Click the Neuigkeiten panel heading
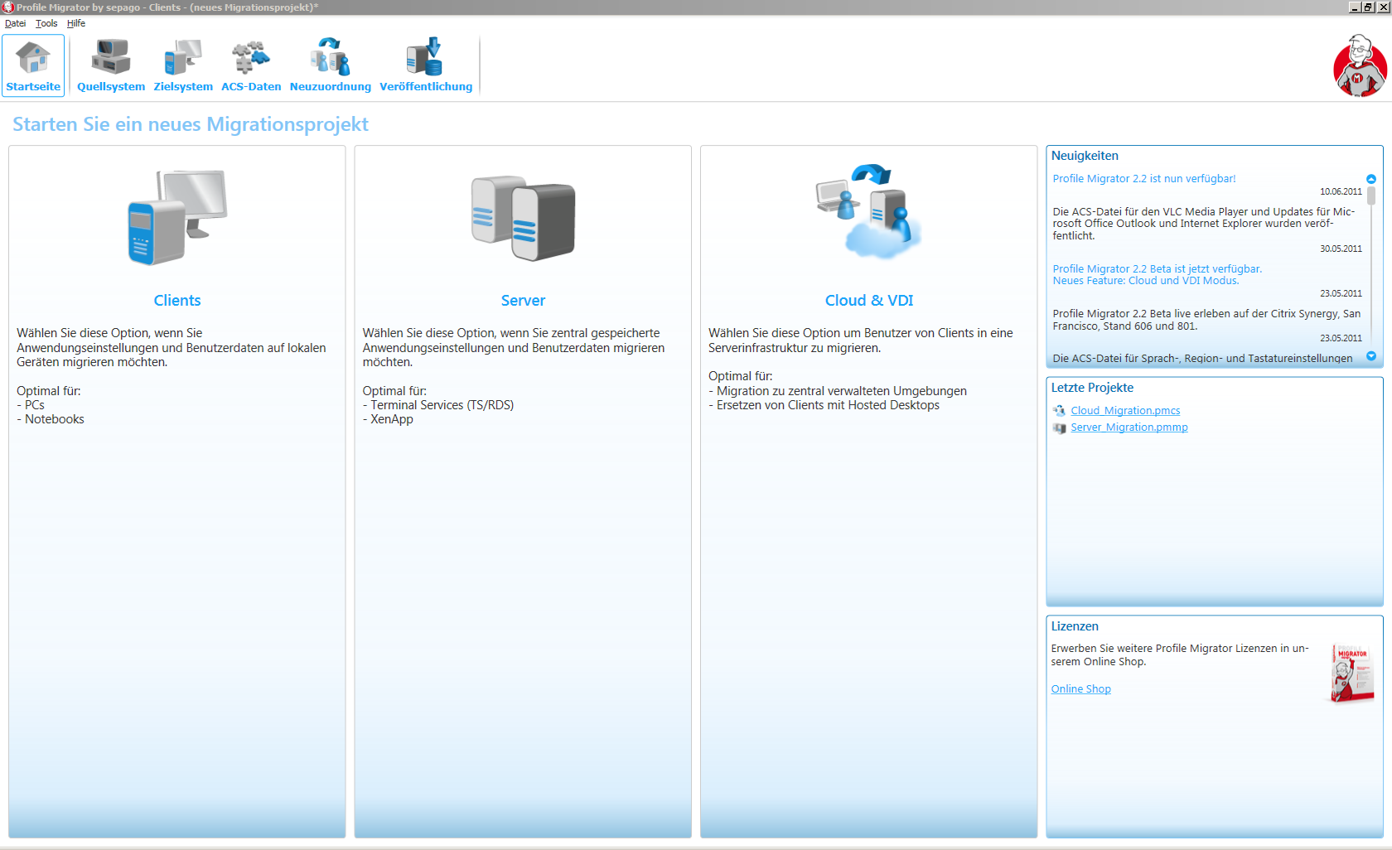Image resolution: width=1392 pixels, height=850 pixels. (1085, 156)
